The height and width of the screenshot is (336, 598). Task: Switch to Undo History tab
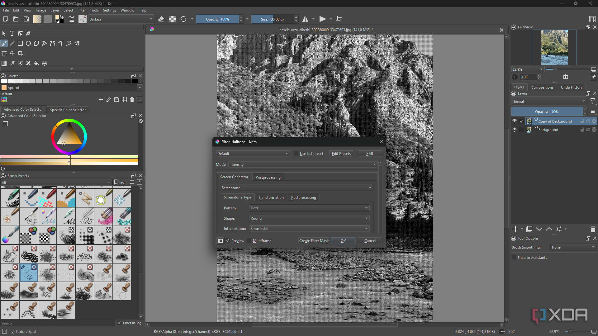click(571, 87)
